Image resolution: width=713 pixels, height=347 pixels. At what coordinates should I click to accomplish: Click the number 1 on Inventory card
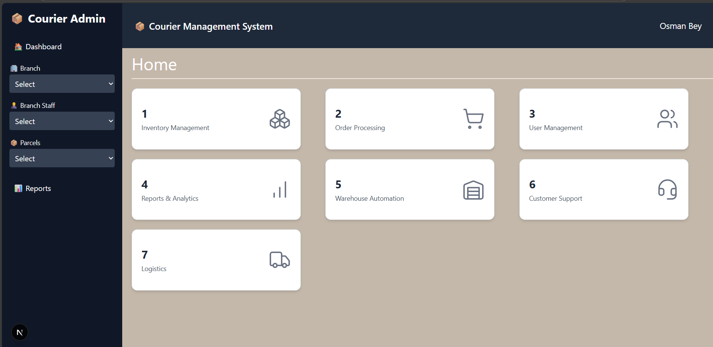click(x=144, y=114)
